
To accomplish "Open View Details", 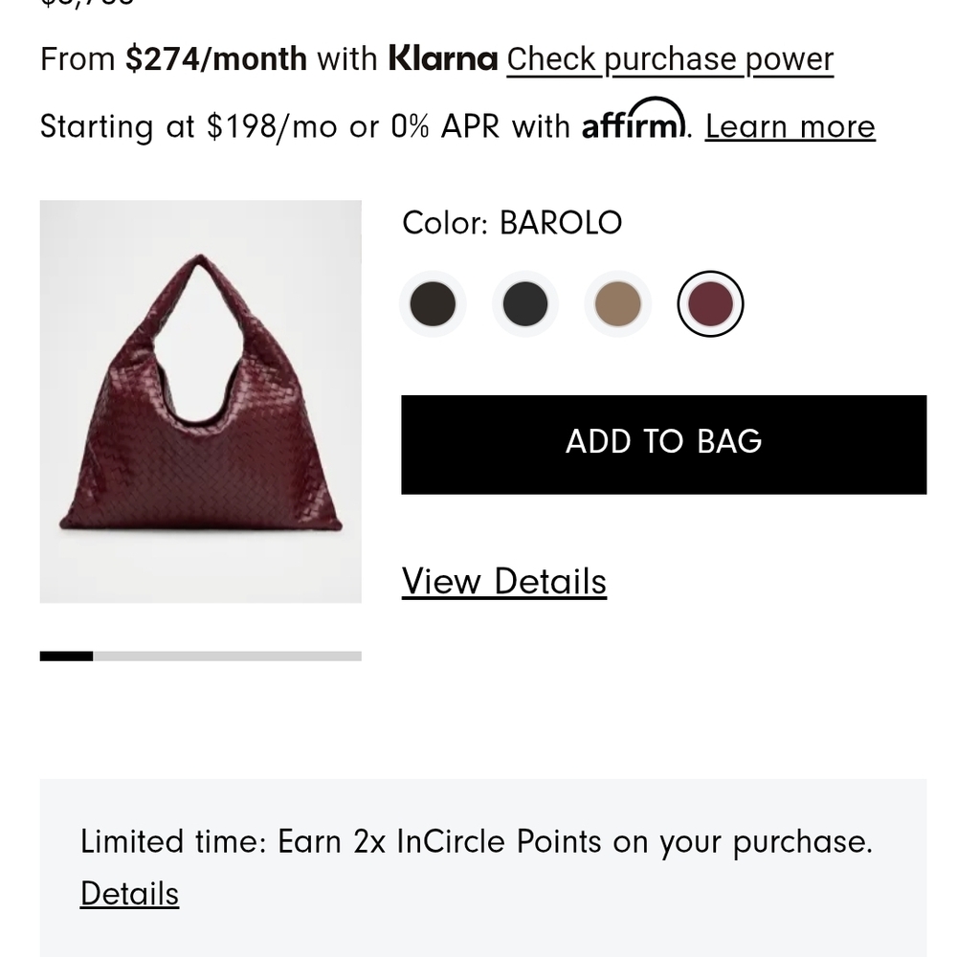I will [504, 581].
